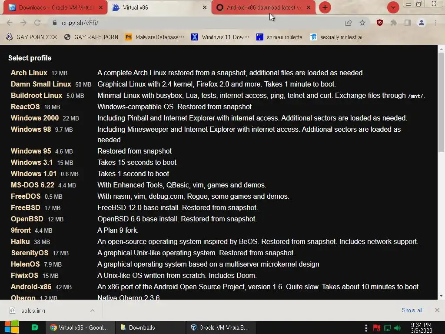The image size is (445, 334).
Task: Launch the Windows 3.1 profile
Action: 31,163
